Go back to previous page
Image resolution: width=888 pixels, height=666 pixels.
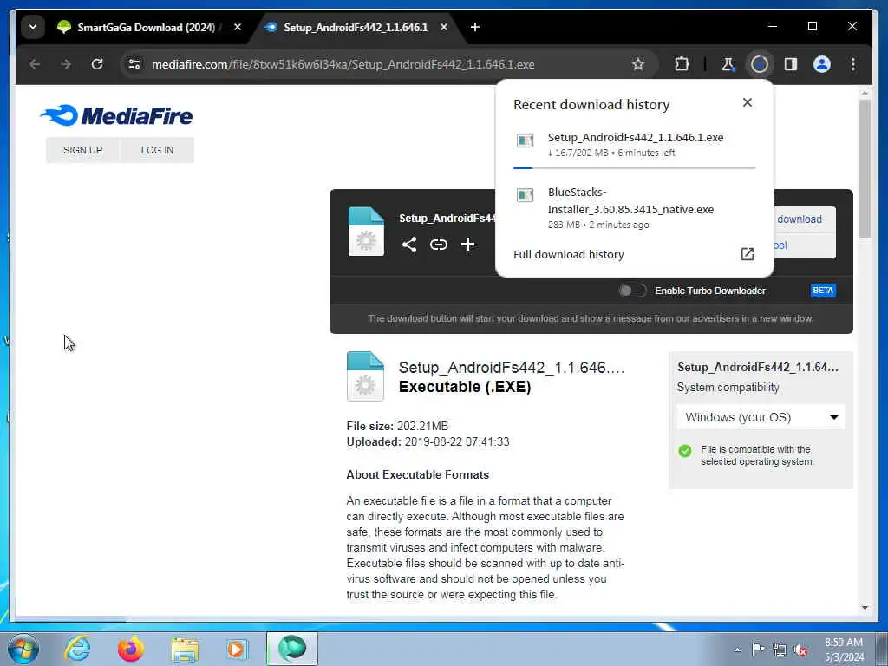pyautogui.click(x=35, y=64)
